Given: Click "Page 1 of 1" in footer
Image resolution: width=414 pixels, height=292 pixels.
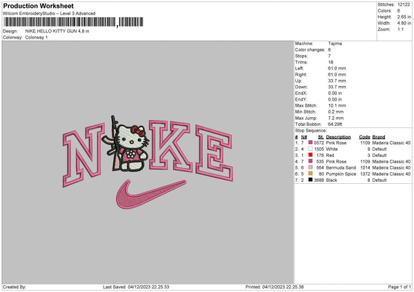Looking at the screenshot, I should [x=400, y=287].
